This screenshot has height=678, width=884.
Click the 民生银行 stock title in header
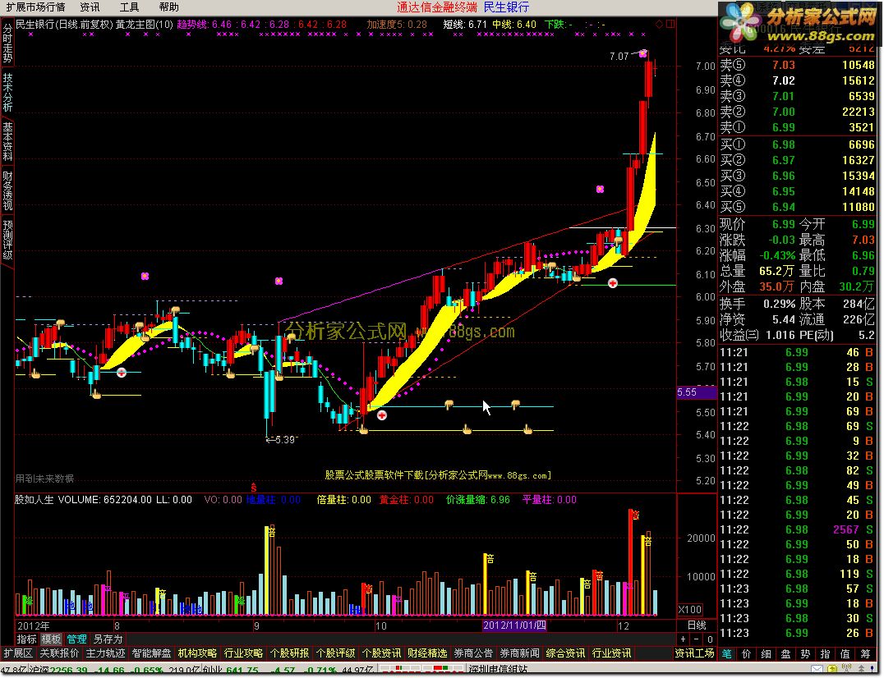click(x=506, y=7)
